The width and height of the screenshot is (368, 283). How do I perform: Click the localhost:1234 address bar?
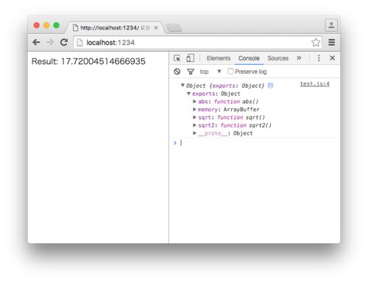tap(197, 43)
